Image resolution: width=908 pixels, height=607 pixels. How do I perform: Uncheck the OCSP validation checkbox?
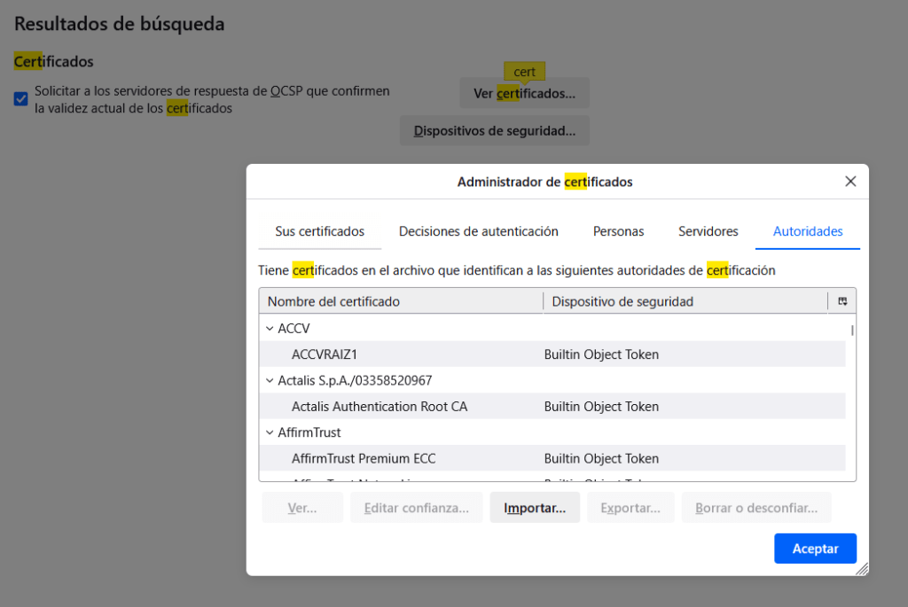[21, 98]
